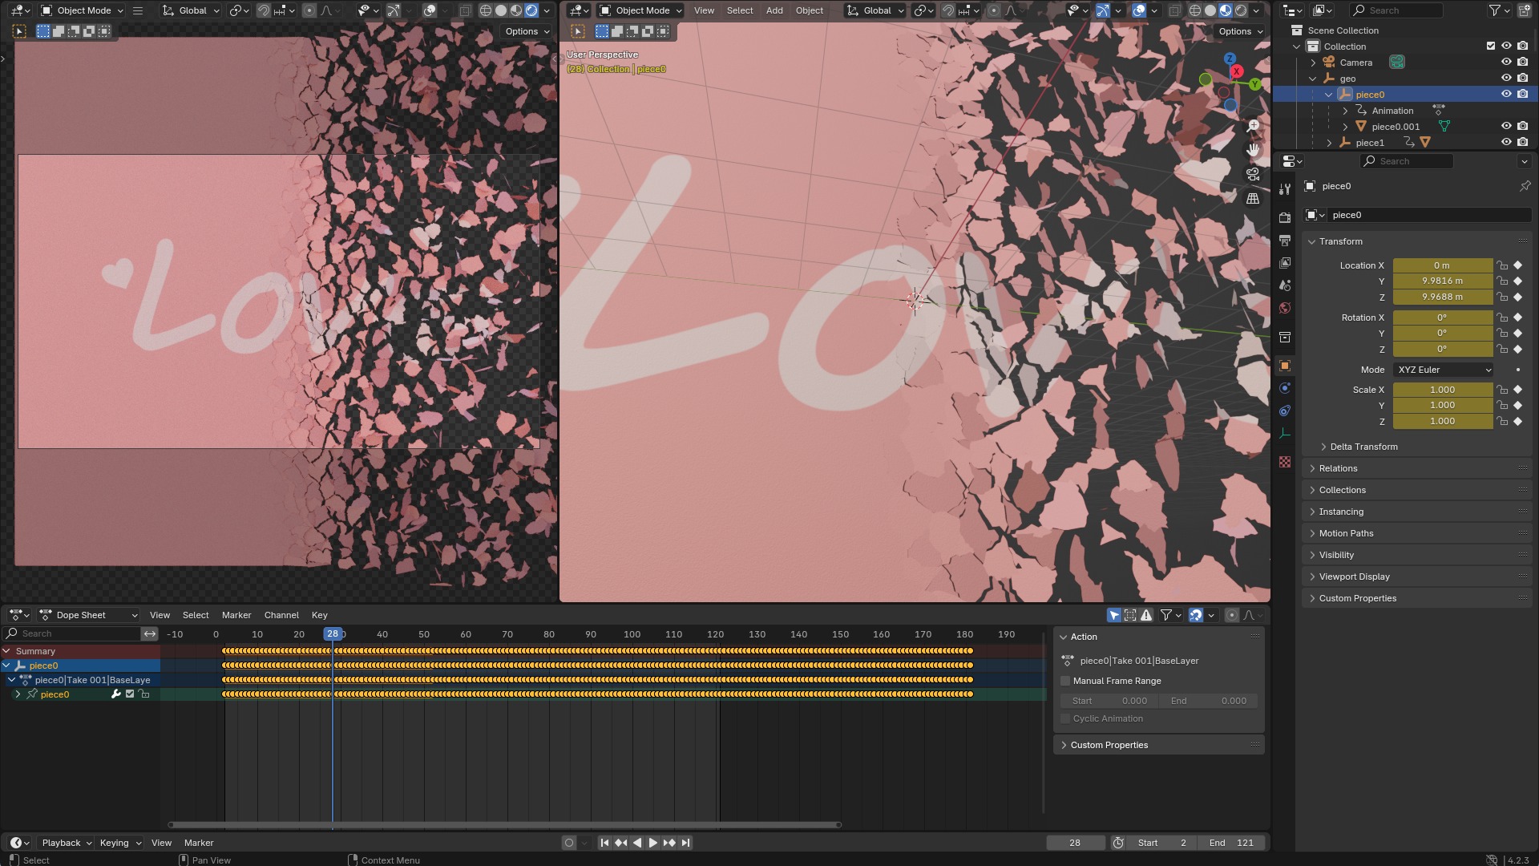This screenshot has height=866, width=1539.
Task: Open the Object Data properties tab
Action: [1285, 433]
